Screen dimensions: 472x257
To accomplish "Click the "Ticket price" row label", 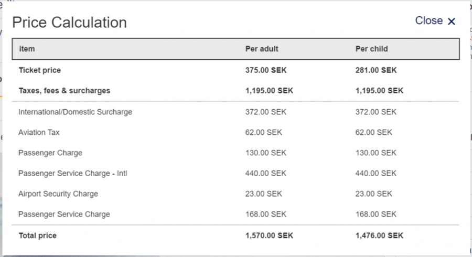I will (40, 70).
